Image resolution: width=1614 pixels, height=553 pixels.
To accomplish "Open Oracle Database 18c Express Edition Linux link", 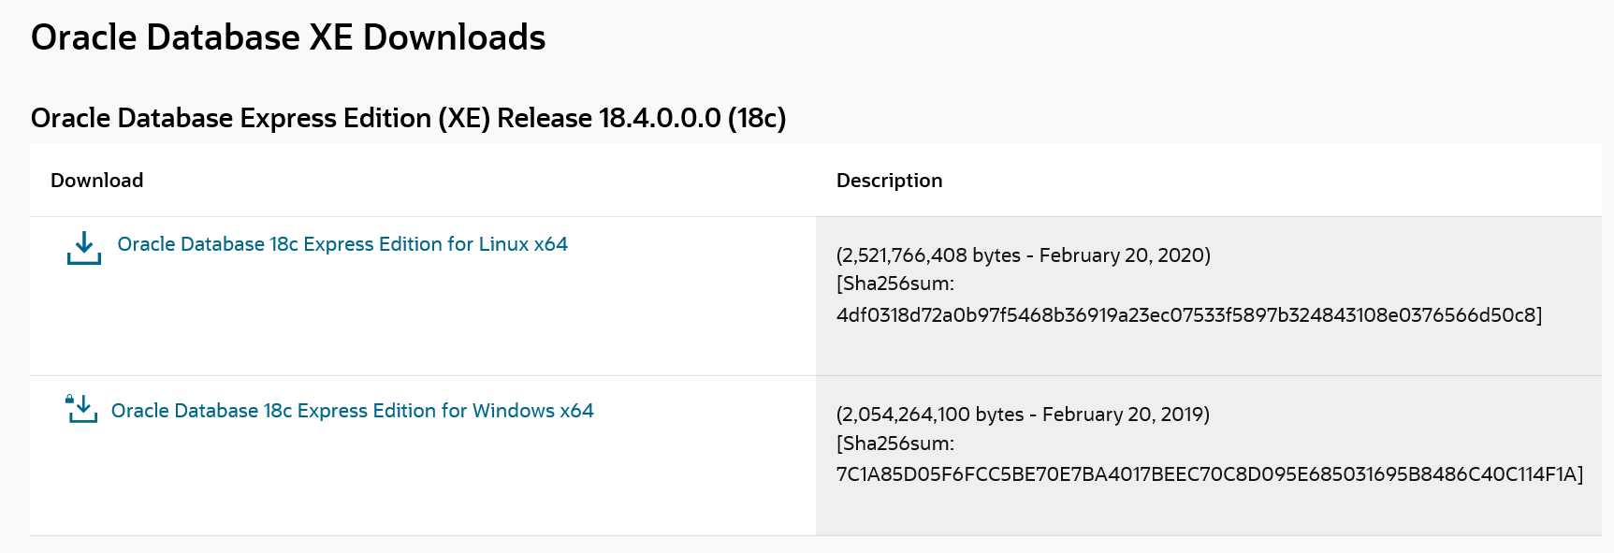I will click(342, 244).
